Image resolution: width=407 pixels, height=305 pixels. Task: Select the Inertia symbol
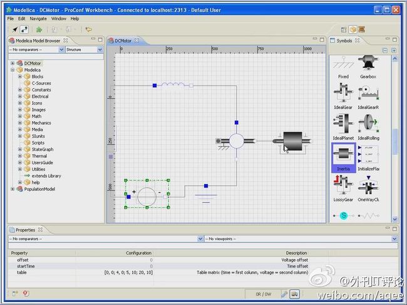343,158
